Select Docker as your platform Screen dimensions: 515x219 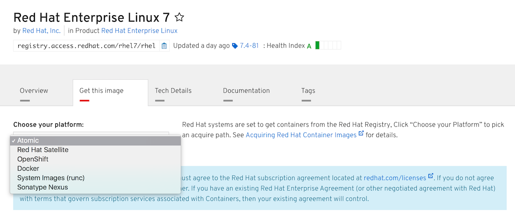tap(95, 168)
